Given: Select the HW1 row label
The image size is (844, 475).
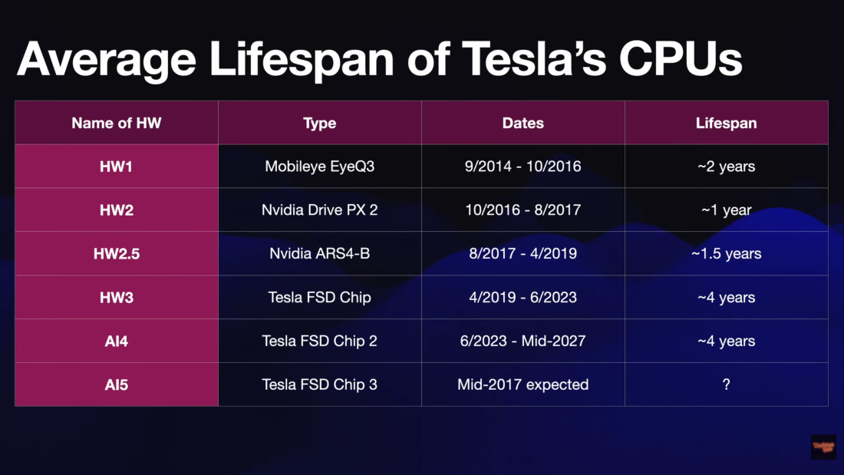Looking at the screenshot, I should point(117,166).
